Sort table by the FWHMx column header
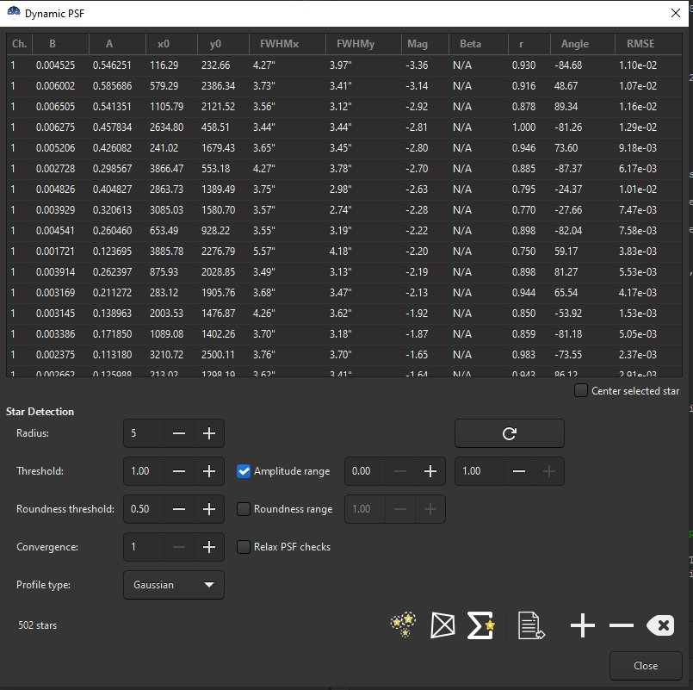This screenshot has width=693, height=690. 273,44
